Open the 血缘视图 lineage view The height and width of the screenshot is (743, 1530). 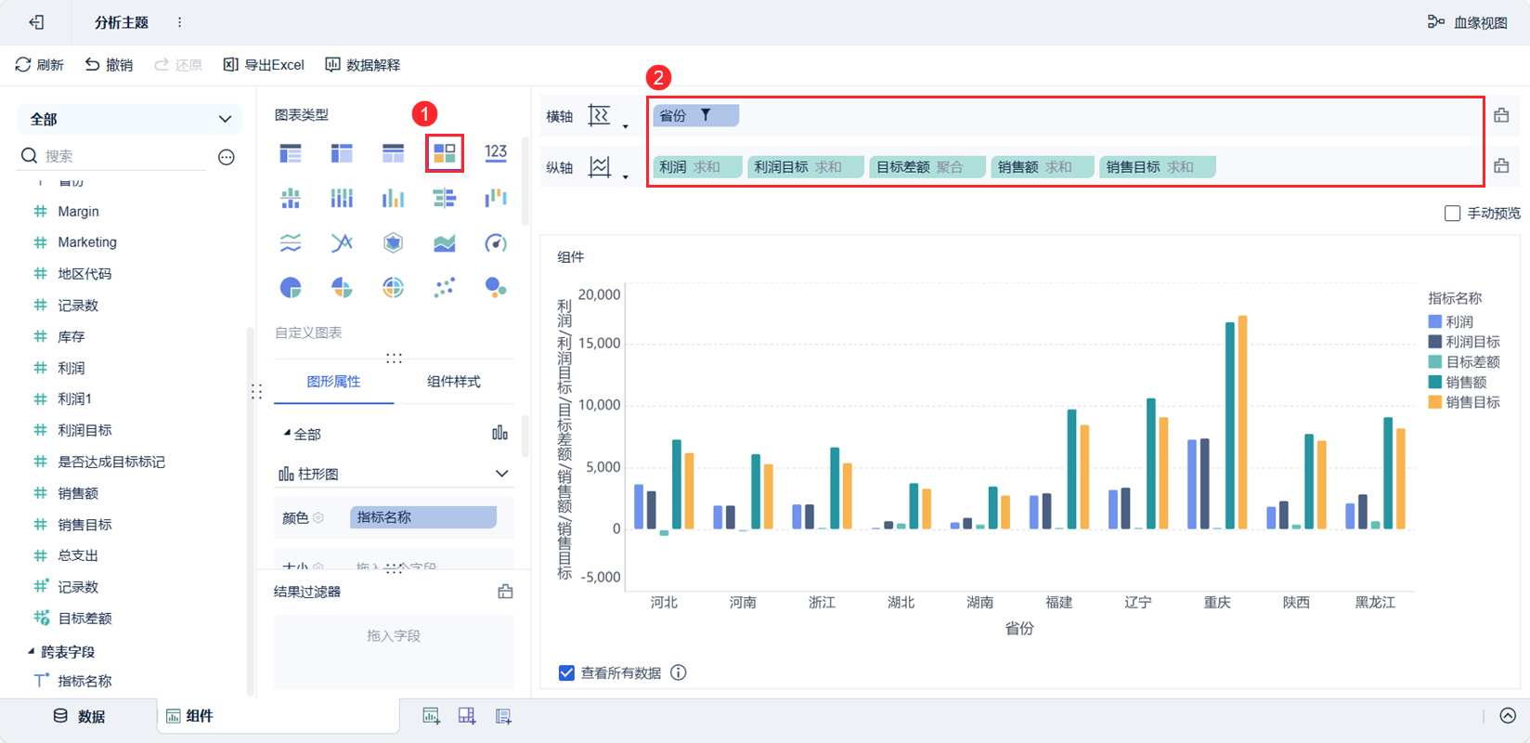coord(1467,22)
